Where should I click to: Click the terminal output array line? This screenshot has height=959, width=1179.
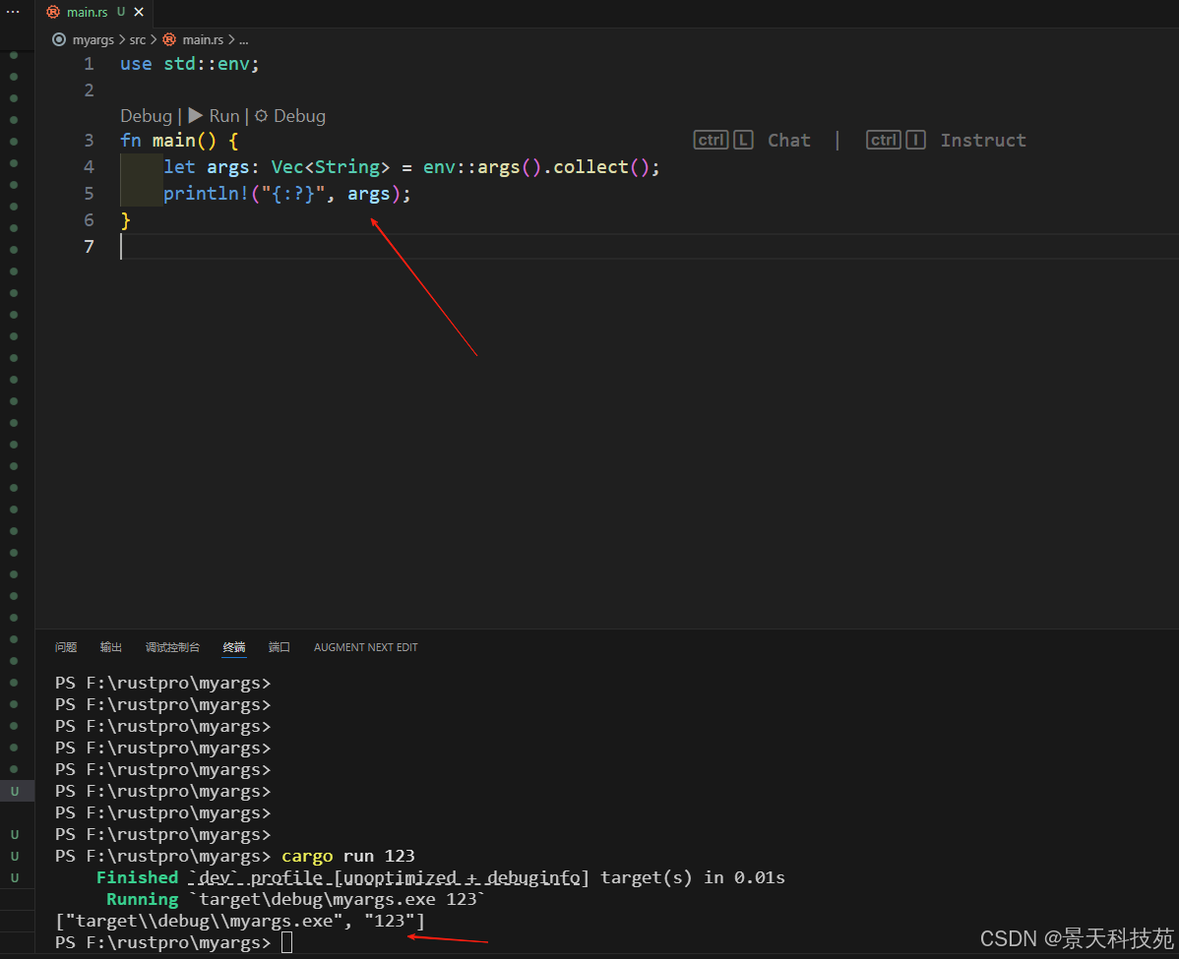240,921
